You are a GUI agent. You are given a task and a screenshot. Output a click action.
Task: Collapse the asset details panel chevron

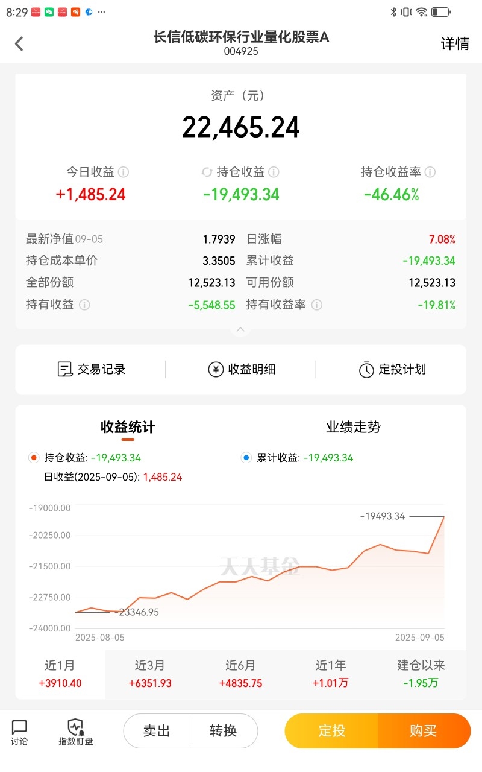coord(240,329)
